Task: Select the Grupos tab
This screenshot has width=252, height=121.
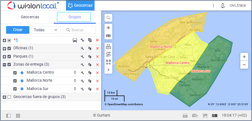Action: [74, 17]
